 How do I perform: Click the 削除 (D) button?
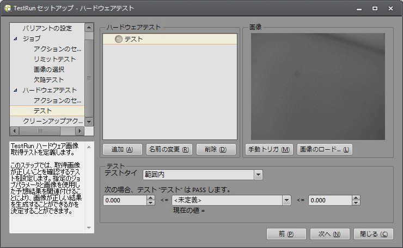(x=215, y=149)
